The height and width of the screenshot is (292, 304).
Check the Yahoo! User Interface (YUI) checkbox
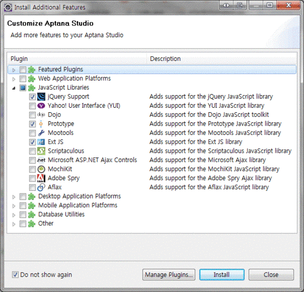33,106
